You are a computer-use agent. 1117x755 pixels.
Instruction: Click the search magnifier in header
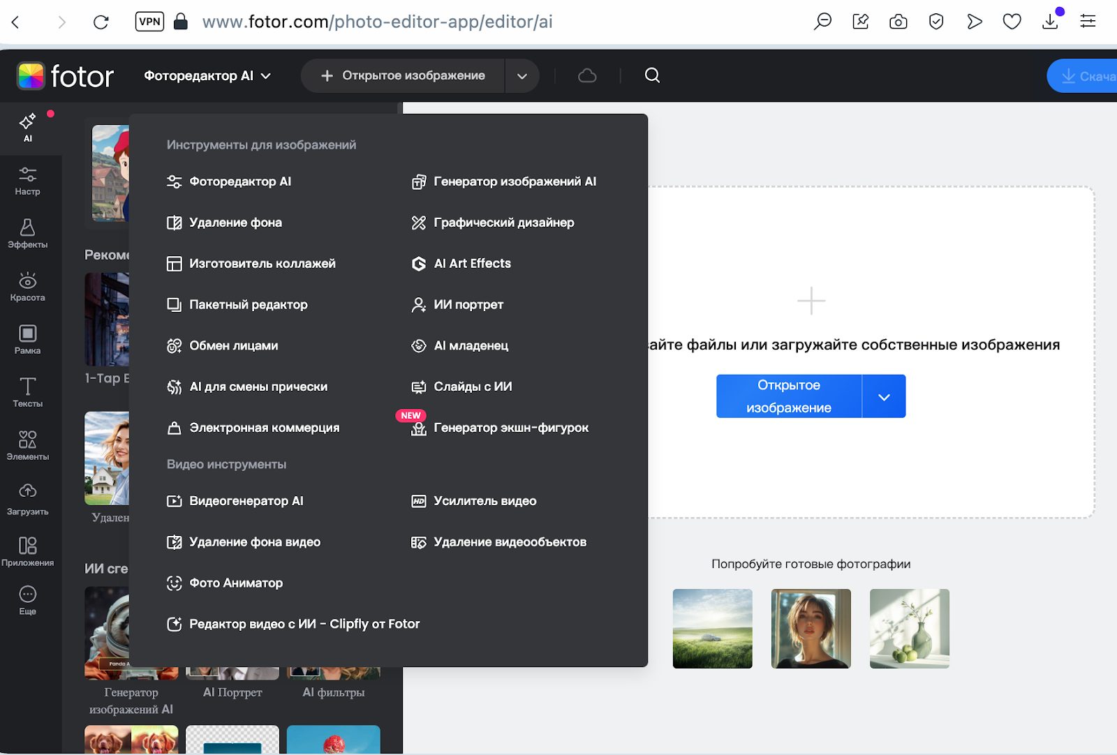(652, 75)
